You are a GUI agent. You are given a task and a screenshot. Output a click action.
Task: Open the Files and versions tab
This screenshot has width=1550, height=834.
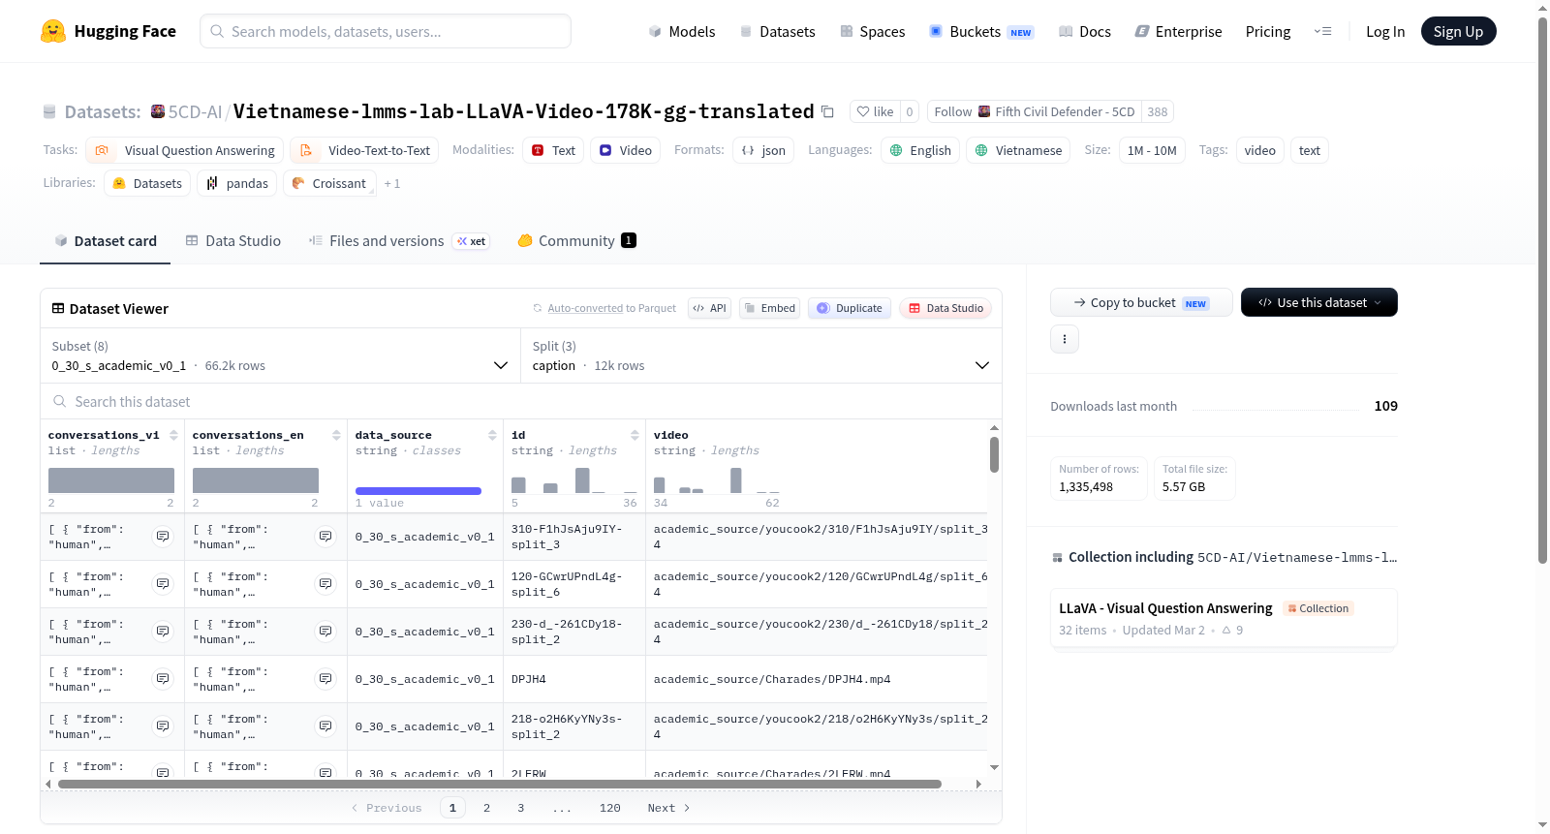(399, 241)
